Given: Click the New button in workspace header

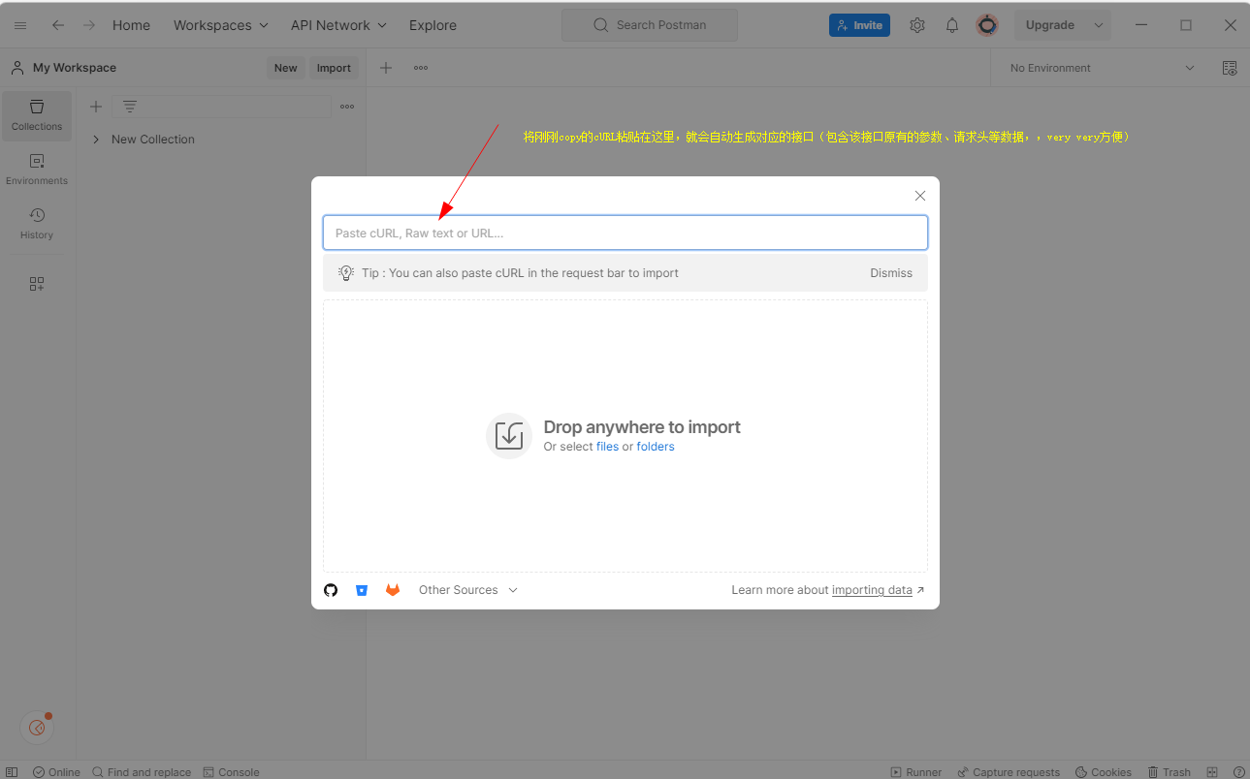Looking at the screenshot, I should (x=285, y=68).
